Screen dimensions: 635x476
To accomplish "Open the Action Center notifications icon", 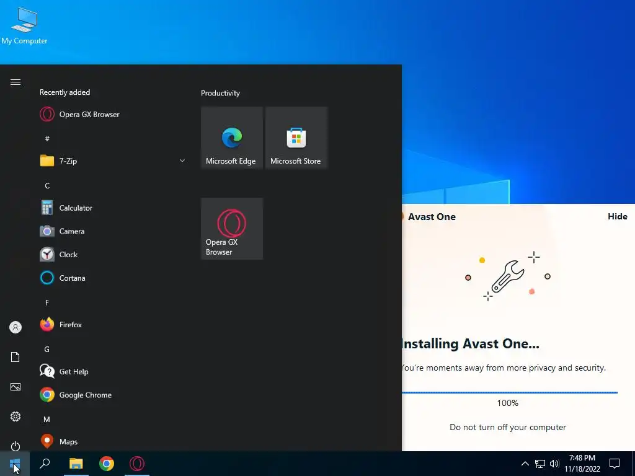I will (615, 464).
